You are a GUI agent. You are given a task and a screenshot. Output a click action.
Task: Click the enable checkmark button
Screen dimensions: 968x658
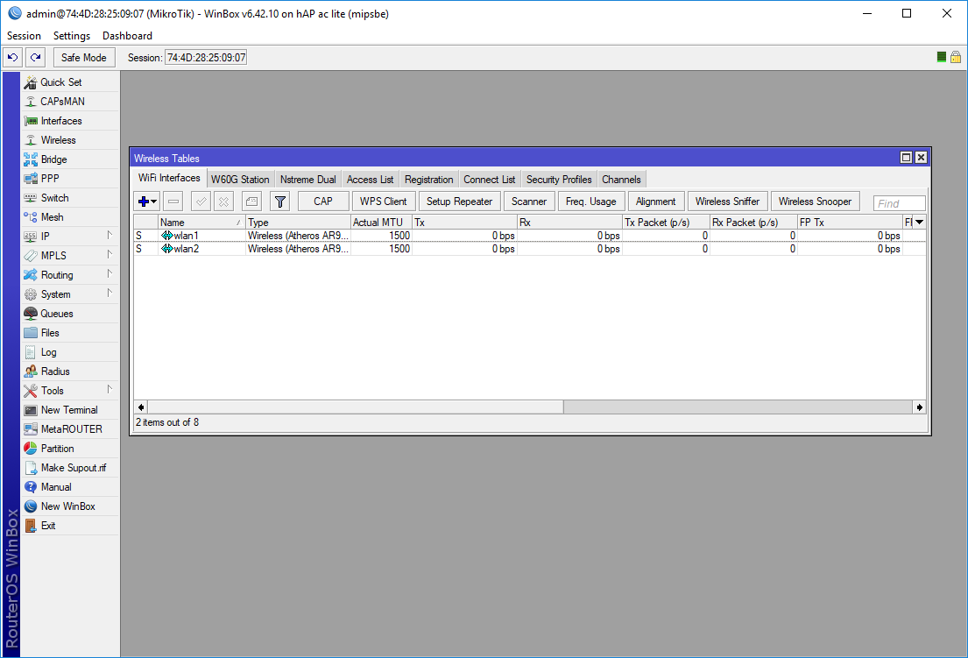point(201,202)
